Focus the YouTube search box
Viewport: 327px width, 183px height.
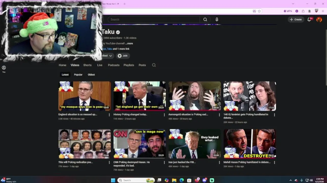click(154, 20)
